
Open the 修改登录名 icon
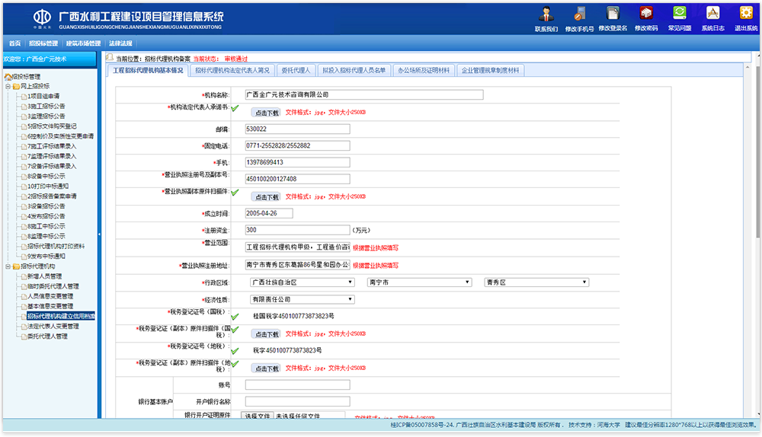[613, 14]
